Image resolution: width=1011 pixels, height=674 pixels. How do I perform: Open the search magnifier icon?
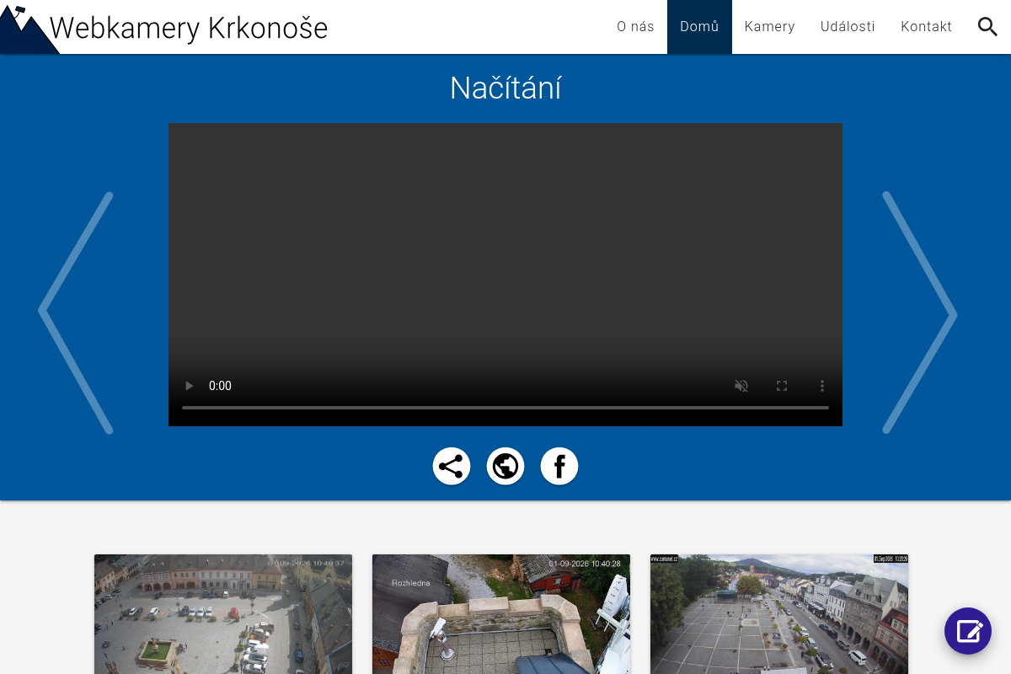pyautogui.click(x=987, y=27)
